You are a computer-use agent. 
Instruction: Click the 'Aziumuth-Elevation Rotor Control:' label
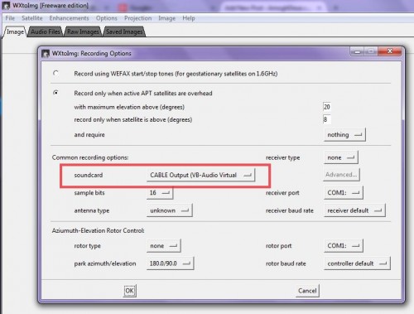coord(98,230)
